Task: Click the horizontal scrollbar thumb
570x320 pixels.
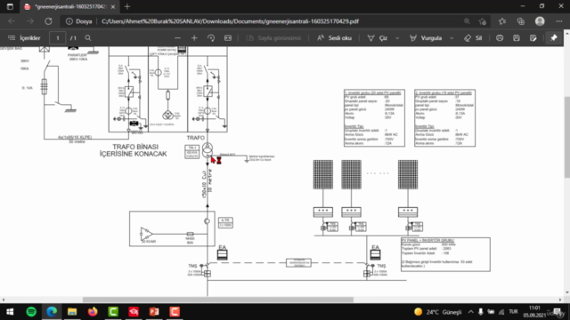Action: pos(218,300)
